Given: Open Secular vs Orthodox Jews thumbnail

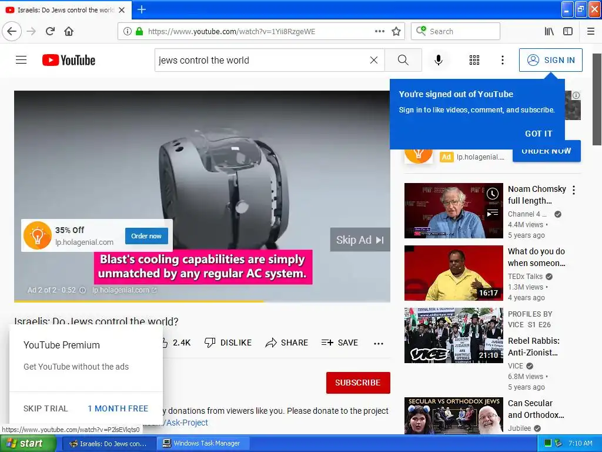Looking at the screenshot, I should click(453, 416).
